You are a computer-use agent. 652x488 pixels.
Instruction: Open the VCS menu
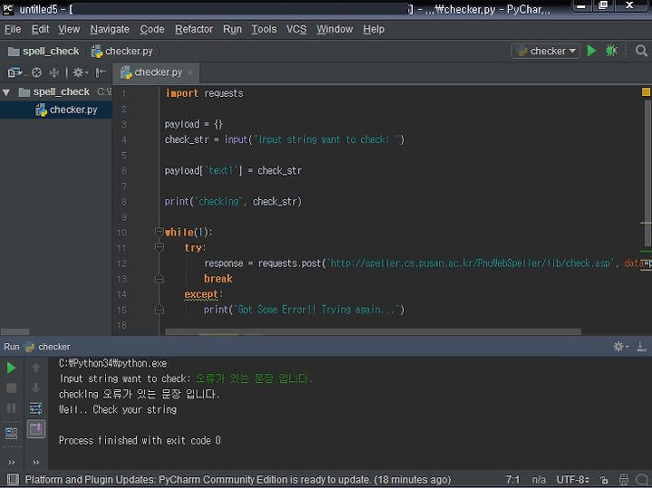pyautogui.click(x=296, y=29)
